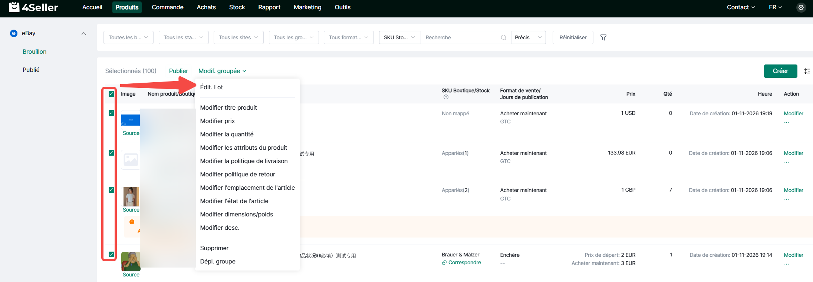Screen dimensions: 813x282
Task: Collapse the eBay sidebar section
Action: [84, 33]
